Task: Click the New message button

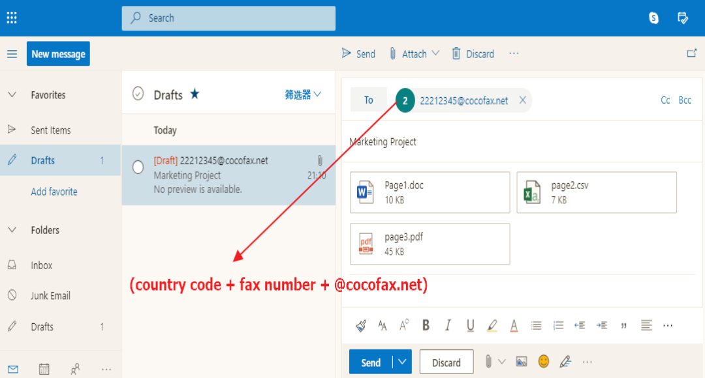Action: 58,54
